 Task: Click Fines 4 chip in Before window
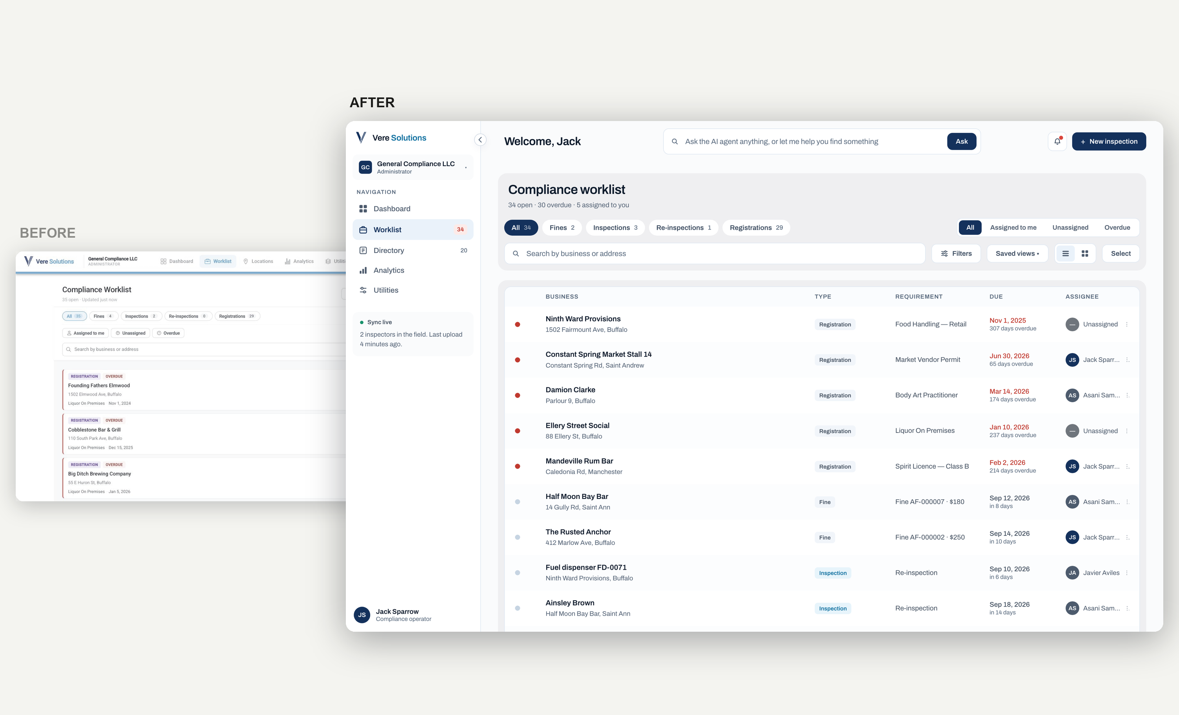[x=103, y=316]
